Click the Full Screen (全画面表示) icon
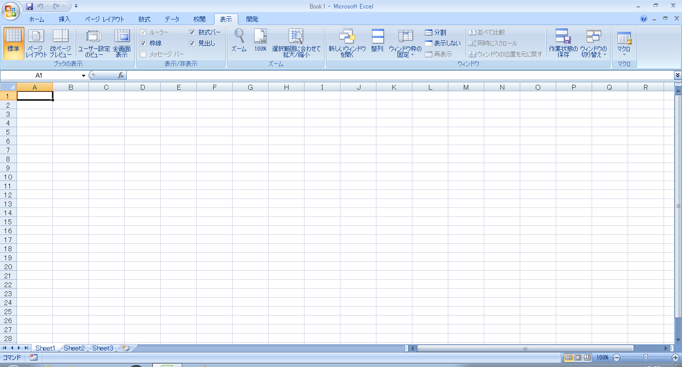 click(x=121, y=43)
